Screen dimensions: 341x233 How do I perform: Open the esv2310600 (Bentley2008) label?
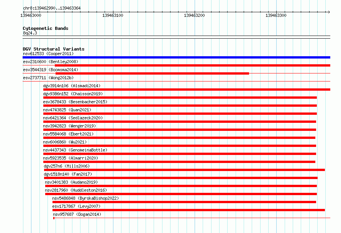coord(51,62)
